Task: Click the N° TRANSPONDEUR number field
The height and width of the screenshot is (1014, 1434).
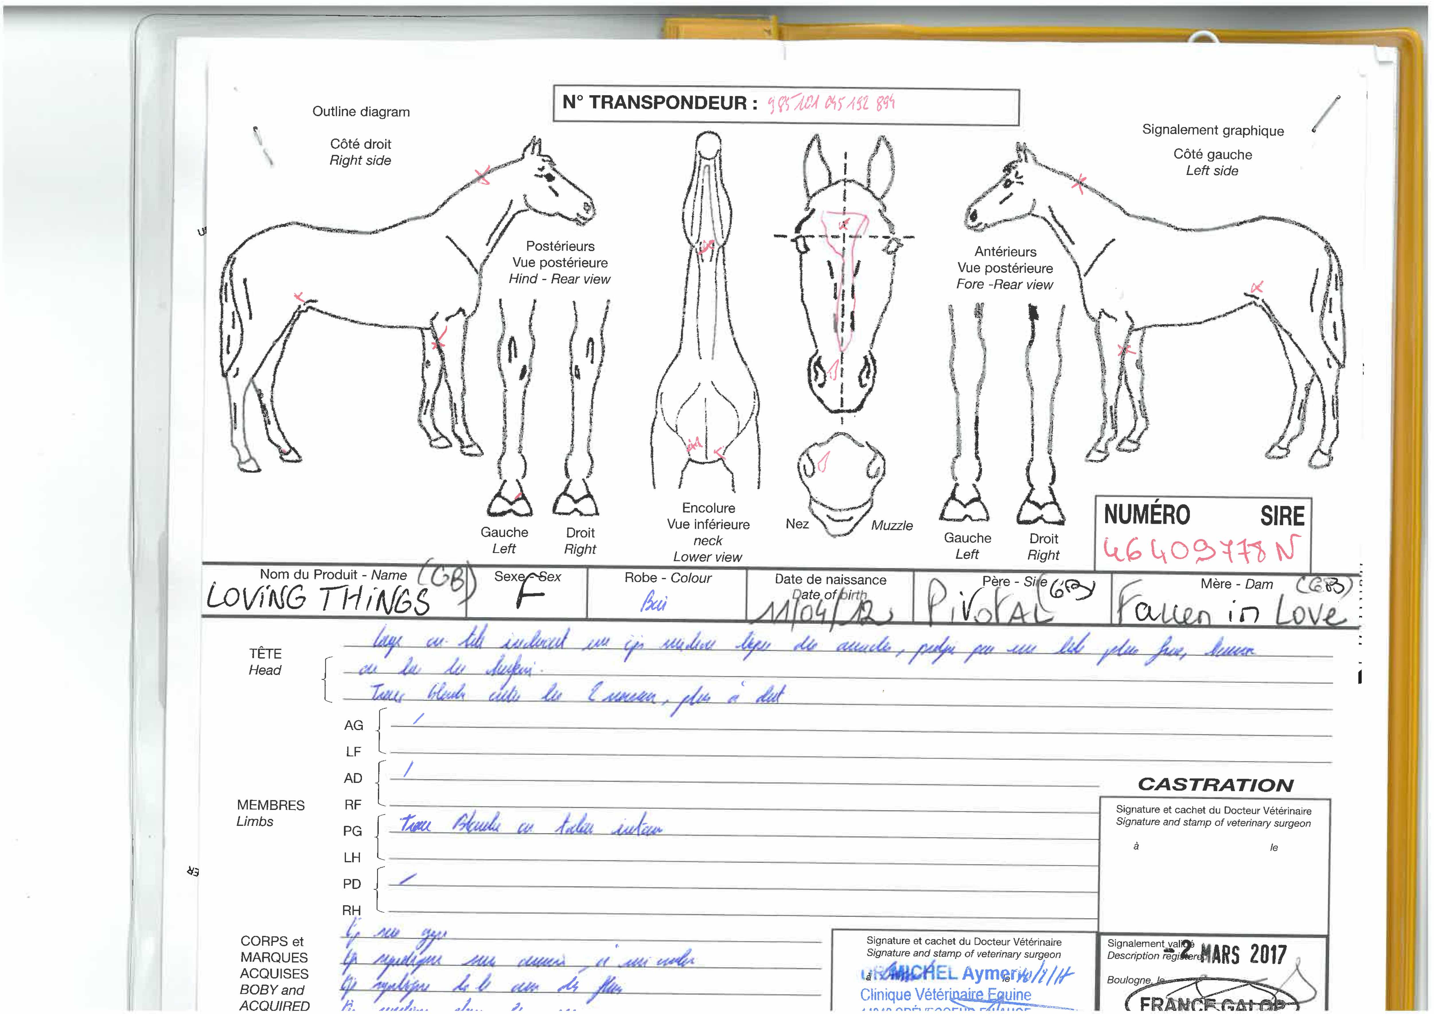Action: coord(831,103)
